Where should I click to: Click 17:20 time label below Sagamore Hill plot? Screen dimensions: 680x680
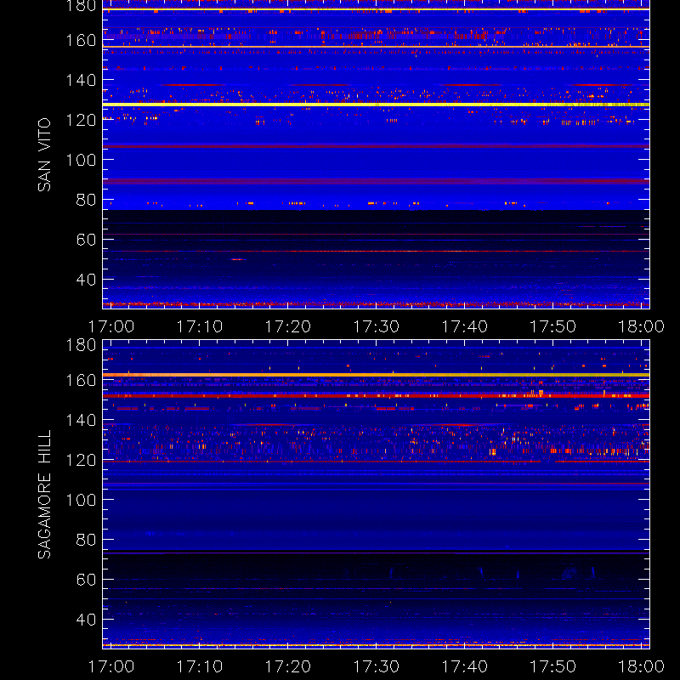coord(288,666)
